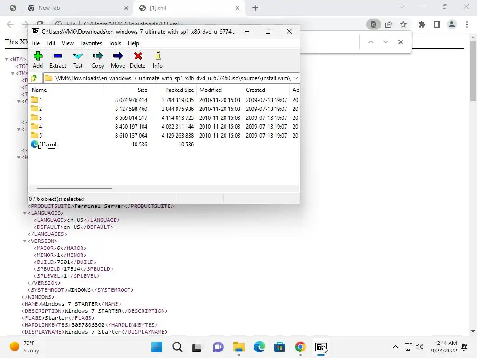Run Test from the 7-Zip toolbar

78,60
